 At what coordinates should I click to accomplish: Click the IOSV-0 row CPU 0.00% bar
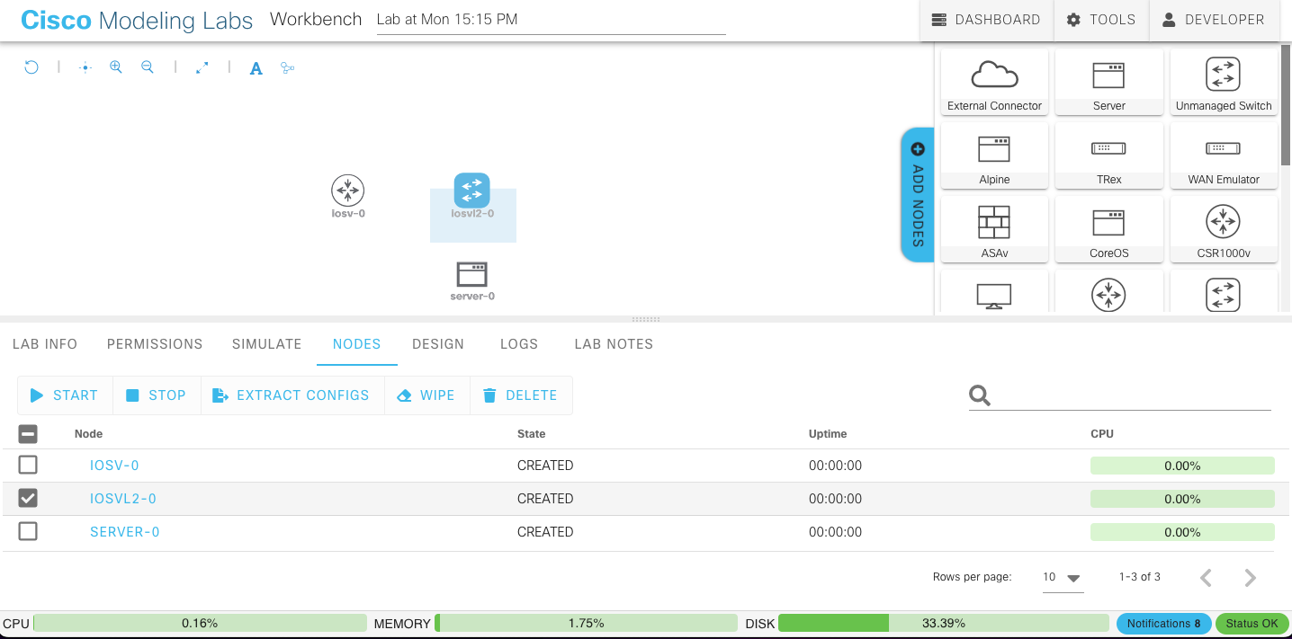pyautogui.click(x=1182, y=466)
